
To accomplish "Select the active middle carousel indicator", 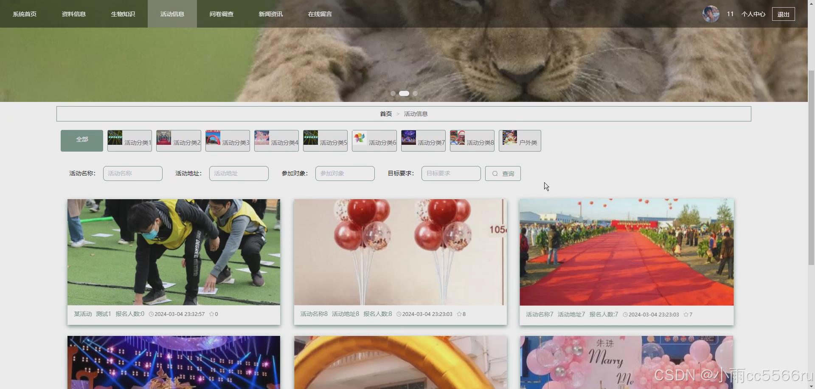I will tap(404, 93).
